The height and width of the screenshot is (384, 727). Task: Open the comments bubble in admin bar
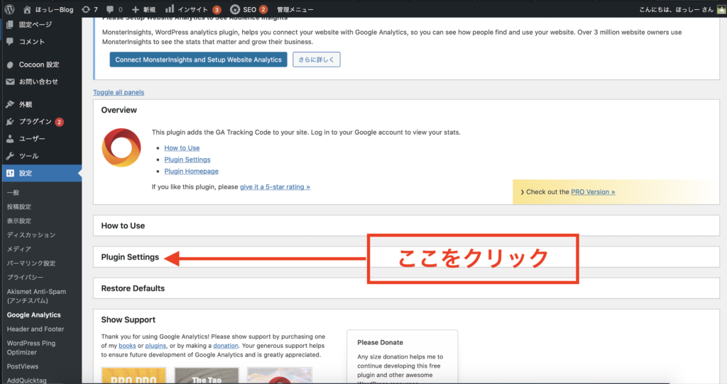point(110,9)
